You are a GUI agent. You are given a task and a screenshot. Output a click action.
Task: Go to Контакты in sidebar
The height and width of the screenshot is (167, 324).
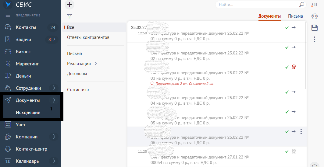26,27
